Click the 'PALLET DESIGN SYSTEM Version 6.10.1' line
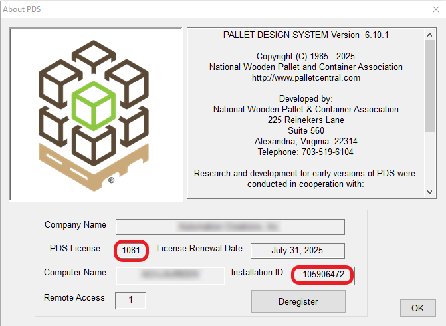 pyautogui.click(x=306, y=35)
